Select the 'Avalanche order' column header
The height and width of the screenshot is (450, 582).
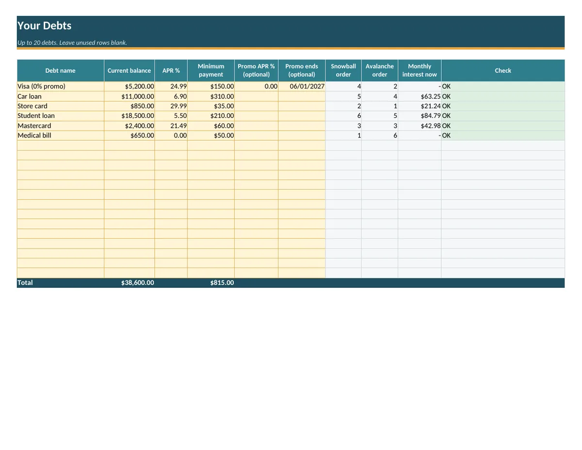[x=380, y=70]
